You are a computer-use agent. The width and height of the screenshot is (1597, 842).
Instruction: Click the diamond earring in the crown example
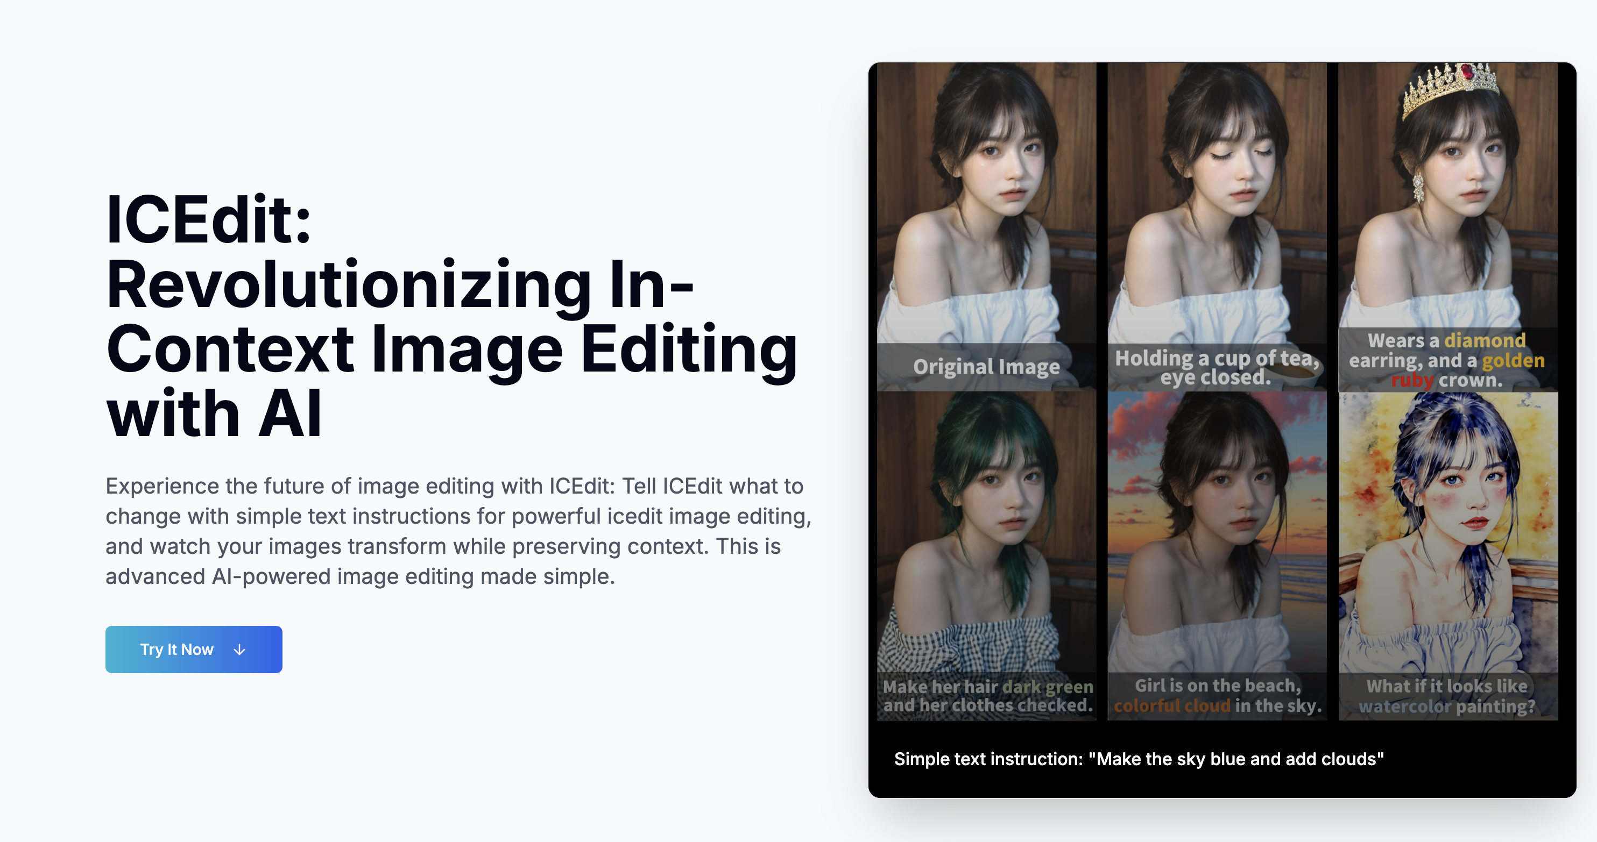pos(1418,188)
